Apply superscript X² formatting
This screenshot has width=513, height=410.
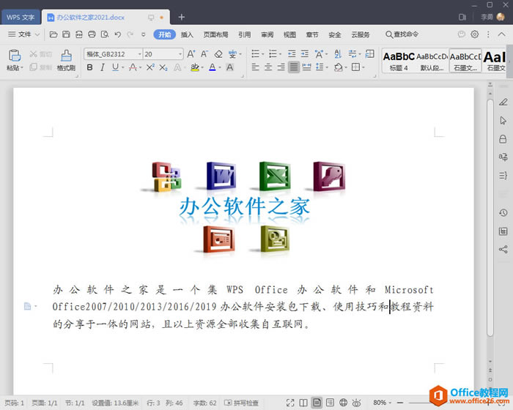pos(150,67)
